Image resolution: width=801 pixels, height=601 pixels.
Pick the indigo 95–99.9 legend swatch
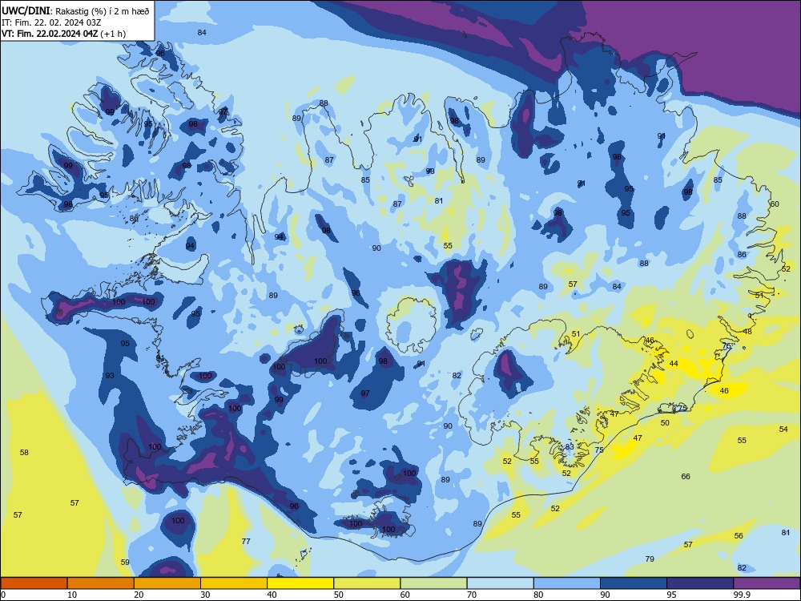coord(700,583)
